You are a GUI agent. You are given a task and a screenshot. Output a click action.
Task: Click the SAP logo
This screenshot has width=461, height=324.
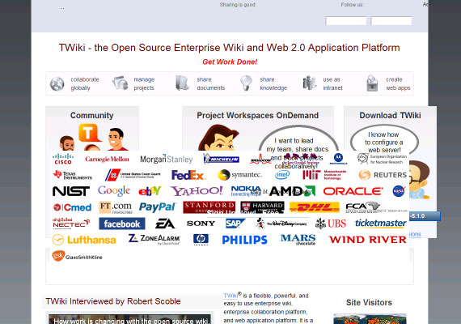235,224
